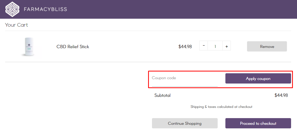The height and width of the screenshot is (134, 297).
Task: Click the Subtotal label
Action: click(x=163, y=95)
